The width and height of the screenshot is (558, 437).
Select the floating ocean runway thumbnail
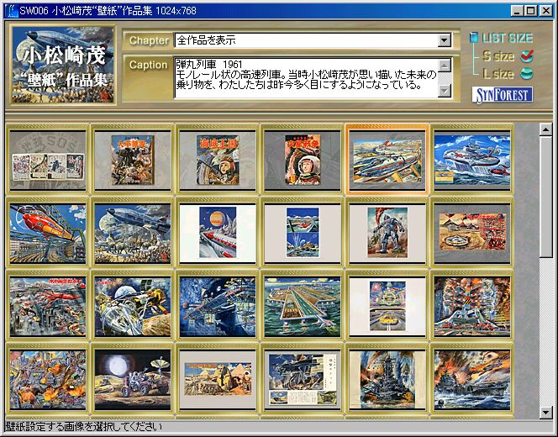pos(303,307)
